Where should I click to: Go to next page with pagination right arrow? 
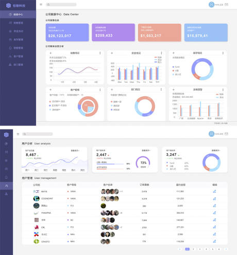pos(226,249)
